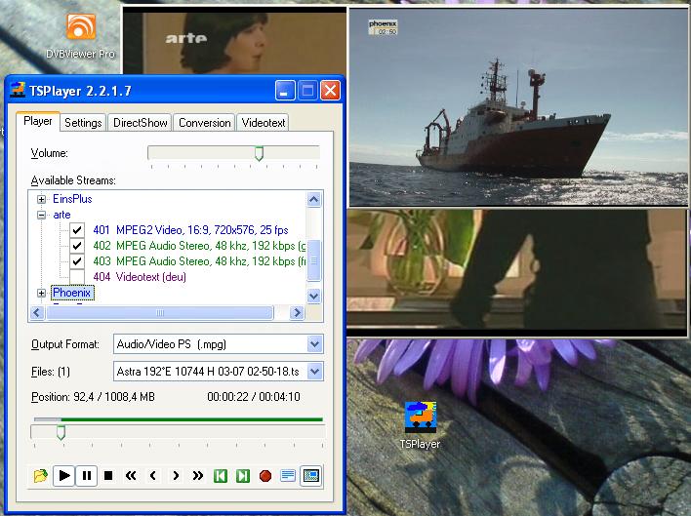Jump to previous marker with green icon
Image resolution: width=691 pixels, height=516 pixels.
[221, 476]
